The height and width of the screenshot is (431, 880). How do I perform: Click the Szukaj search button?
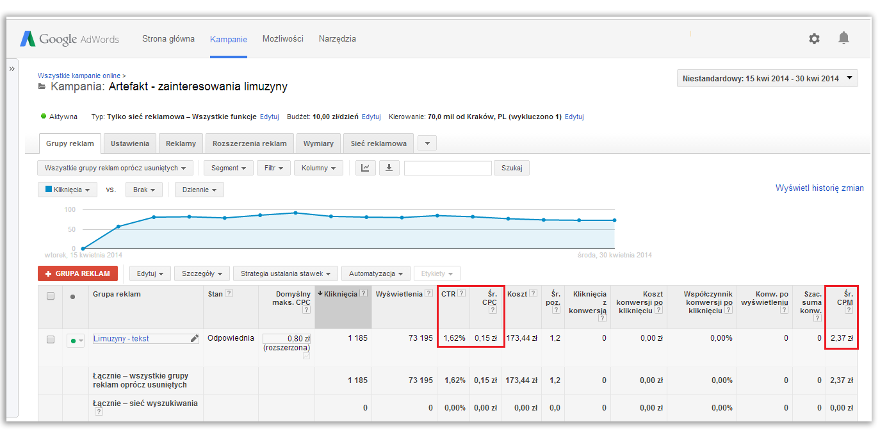click(x=512, y=168)
